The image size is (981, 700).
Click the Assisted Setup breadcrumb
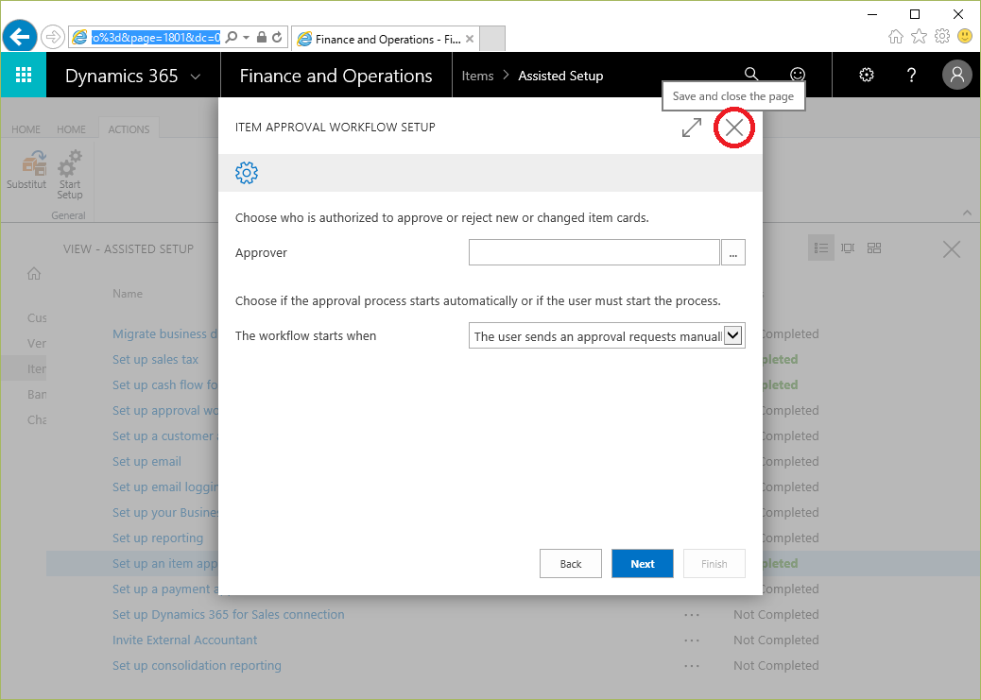coord(560,76)
